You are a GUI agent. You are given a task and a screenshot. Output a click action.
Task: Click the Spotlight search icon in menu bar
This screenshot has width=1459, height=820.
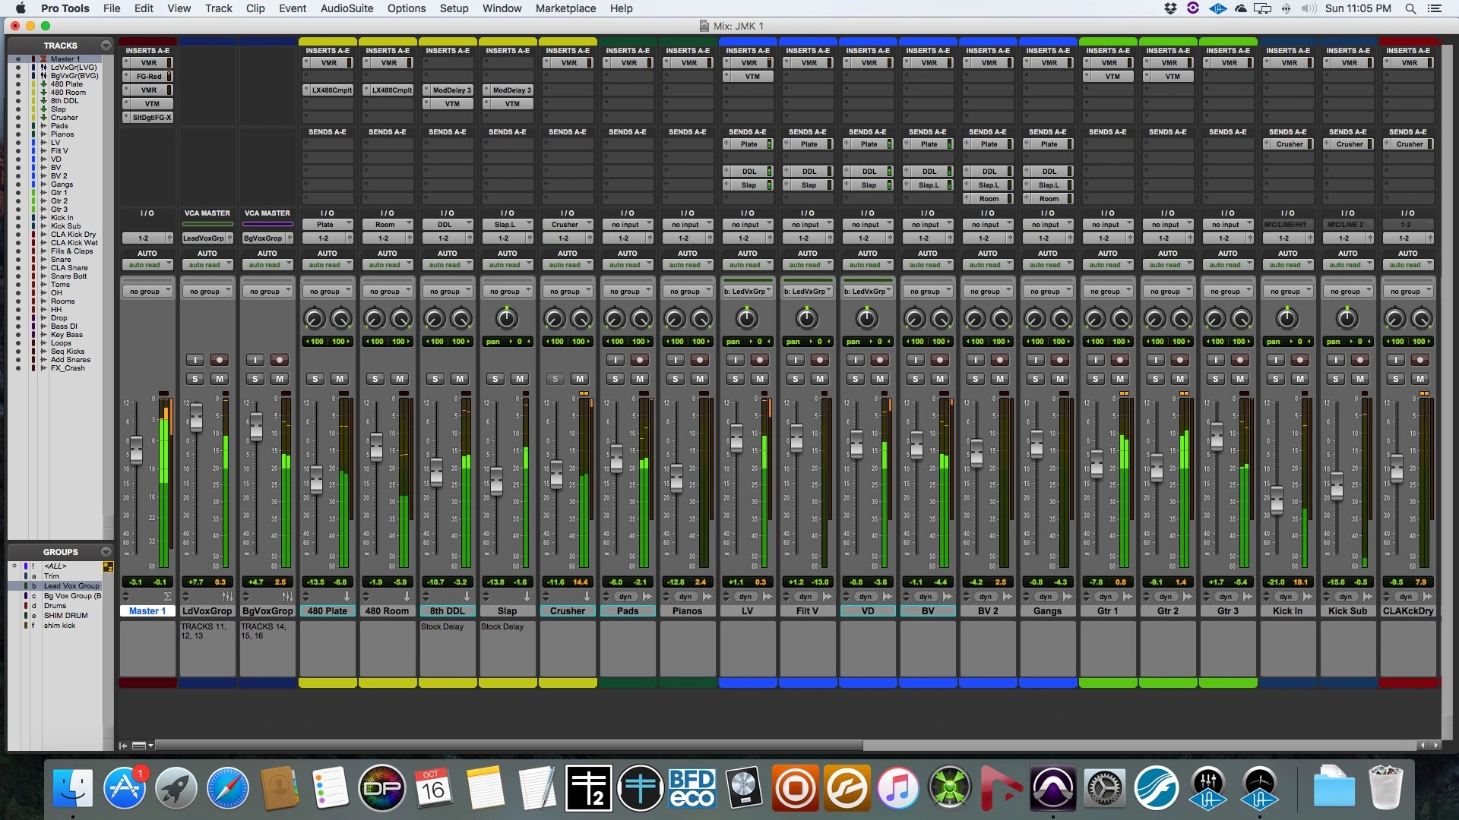point(1410,8)
